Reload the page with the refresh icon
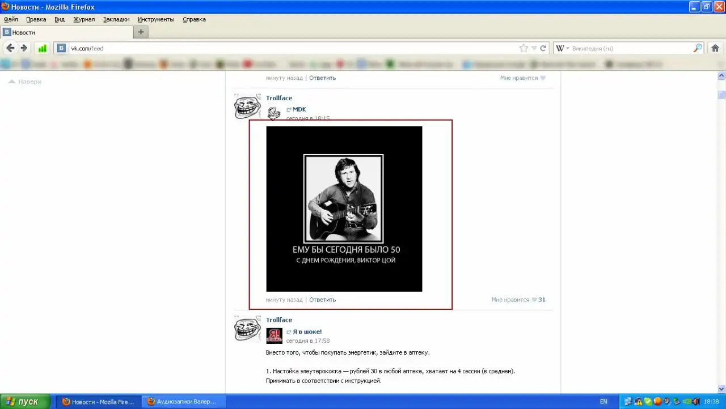Image resolution: width=726 pixels, height=409 pixels. 543,48
